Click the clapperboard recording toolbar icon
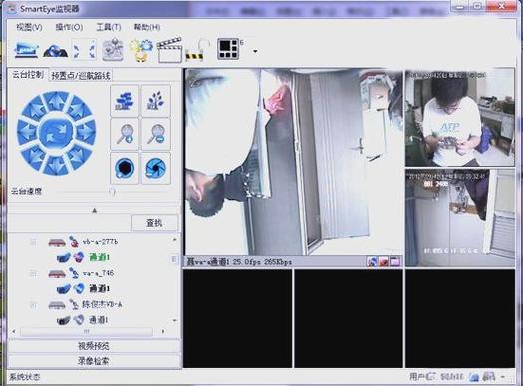Image resolution: width=523 pixels, height=386 pixels. point(169,50)
